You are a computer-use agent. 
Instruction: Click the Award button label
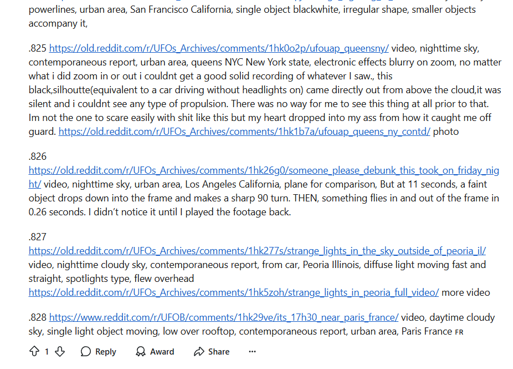(162, 352)
